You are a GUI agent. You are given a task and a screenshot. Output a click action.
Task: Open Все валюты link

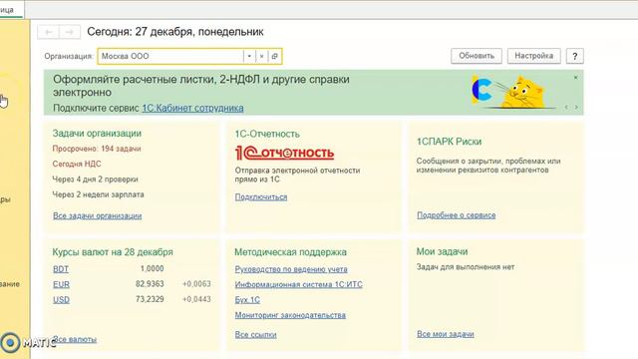point(75,339)
